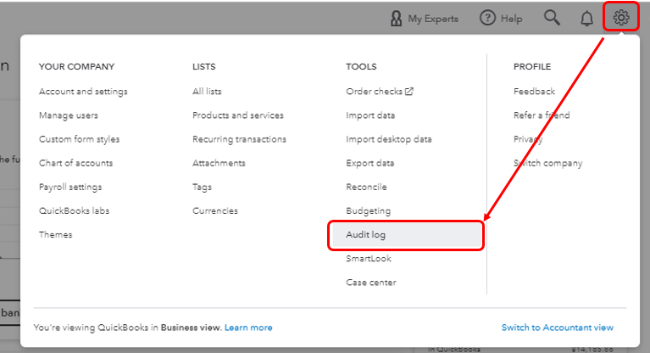This screenshot has width=650, height=353.
Task: Open My Experts
Action: click(424, 18)
